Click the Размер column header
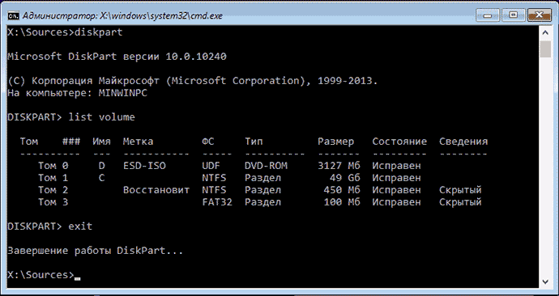Screen dimensions: 559x296 [336, 142]
